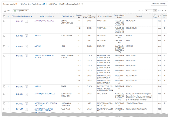Click Export to XLS button
Image resolution: width=169 pixels, height=118 pixels.
[x=21, y=11]
